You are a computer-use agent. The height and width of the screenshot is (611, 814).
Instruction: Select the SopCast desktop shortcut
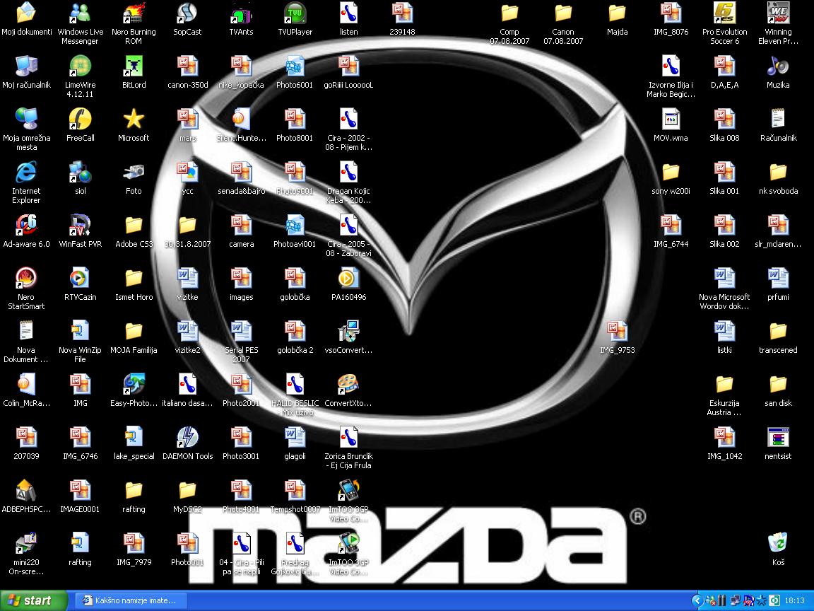point(187,13)
